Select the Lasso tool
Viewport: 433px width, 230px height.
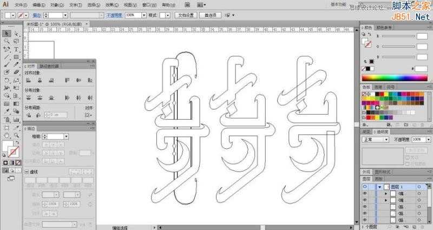tap(16, 41)
